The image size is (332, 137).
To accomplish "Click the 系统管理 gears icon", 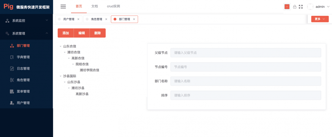I will click(x=7, y=33).
